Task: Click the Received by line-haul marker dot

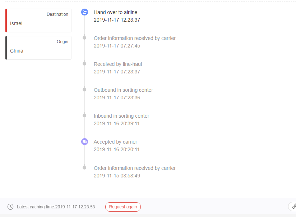Action: click(x=84, y=64)
